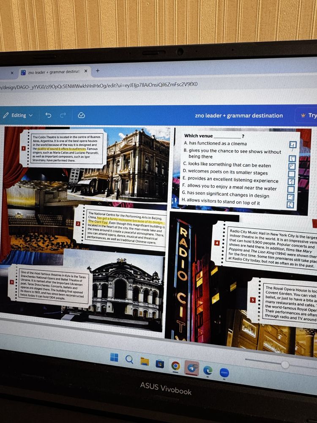Open Microsoft Store from taskbar
This screenshot has height=423, width=317.
pos(160,364)
